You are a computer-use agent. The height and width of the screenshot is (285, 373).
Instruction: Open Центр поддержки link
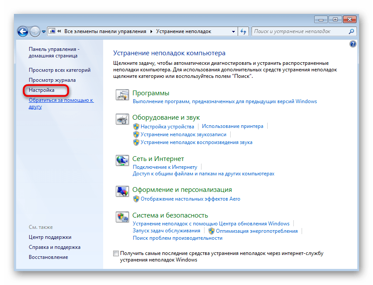pyautogui.click(x=50, y=237)
